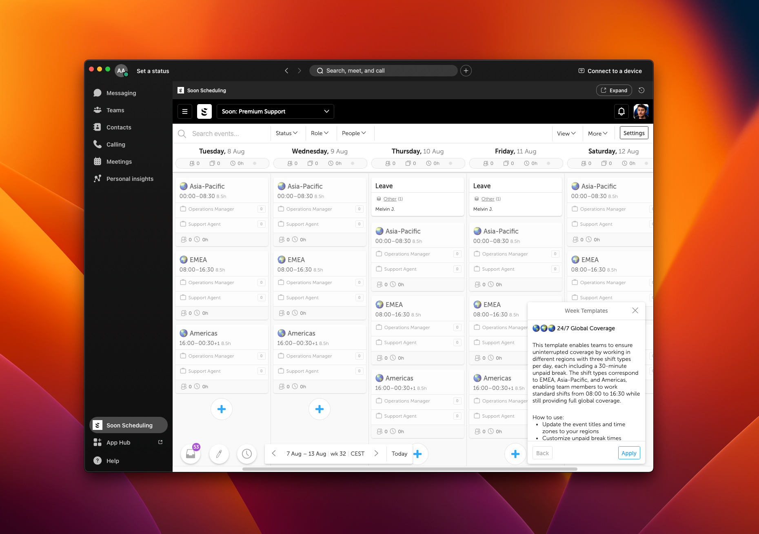759x534 pixels.
Task: Focus the Search events field
Action: point(223,133)
